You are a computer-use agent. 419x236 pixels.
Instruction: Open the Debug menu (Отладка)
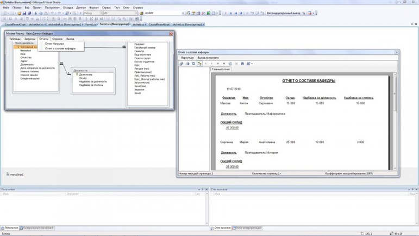[x=68, y=8]
